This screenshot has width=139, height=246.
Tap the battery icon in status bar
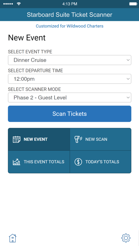pyautogui.click(x=133, y=4)
